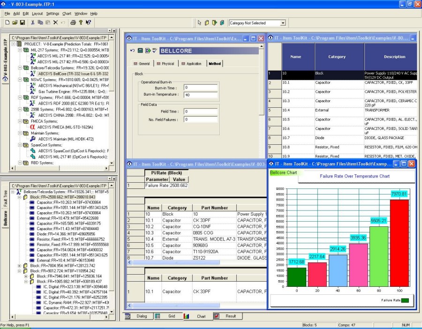The image size is (422, 329).
Task: Click the Burn-in Temperature input field
Action: [200, 95]
